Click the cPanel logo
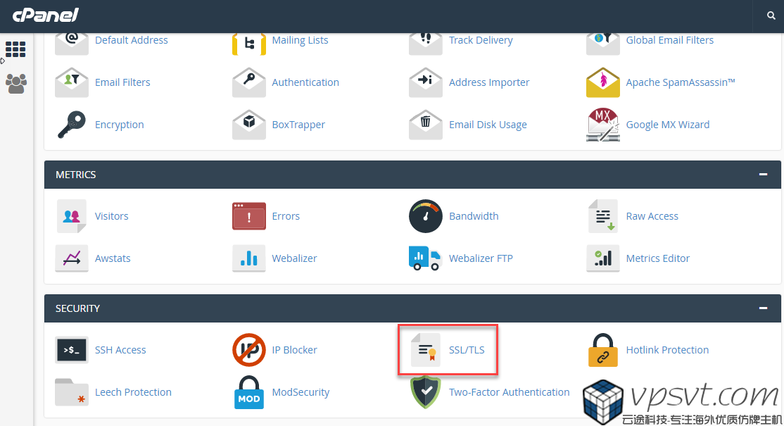784x426 pixels. click(x=45, y=15)
